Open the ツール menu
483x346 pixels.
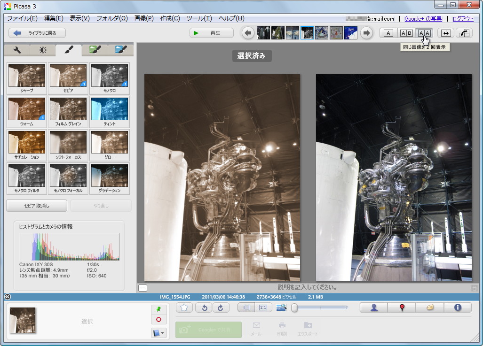point(198,19)
